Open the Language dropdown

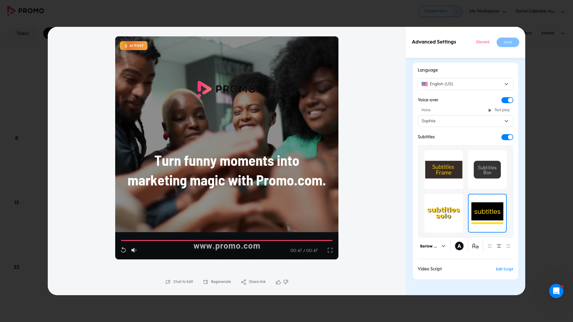point(465,84)
